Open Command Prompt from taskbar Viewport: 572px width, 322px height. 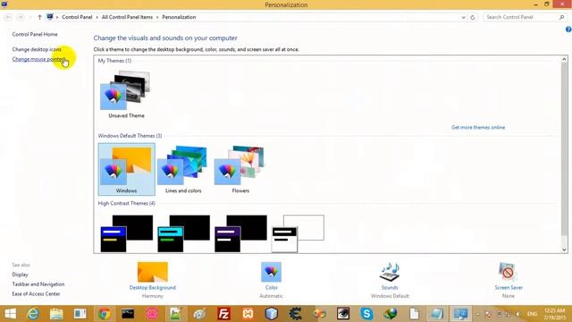coord(128,314)
